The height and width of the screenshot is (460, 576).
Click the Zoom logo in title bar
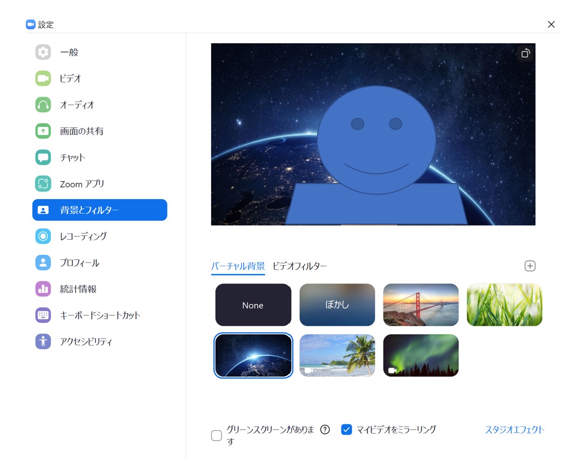click(x=30, y=25)
